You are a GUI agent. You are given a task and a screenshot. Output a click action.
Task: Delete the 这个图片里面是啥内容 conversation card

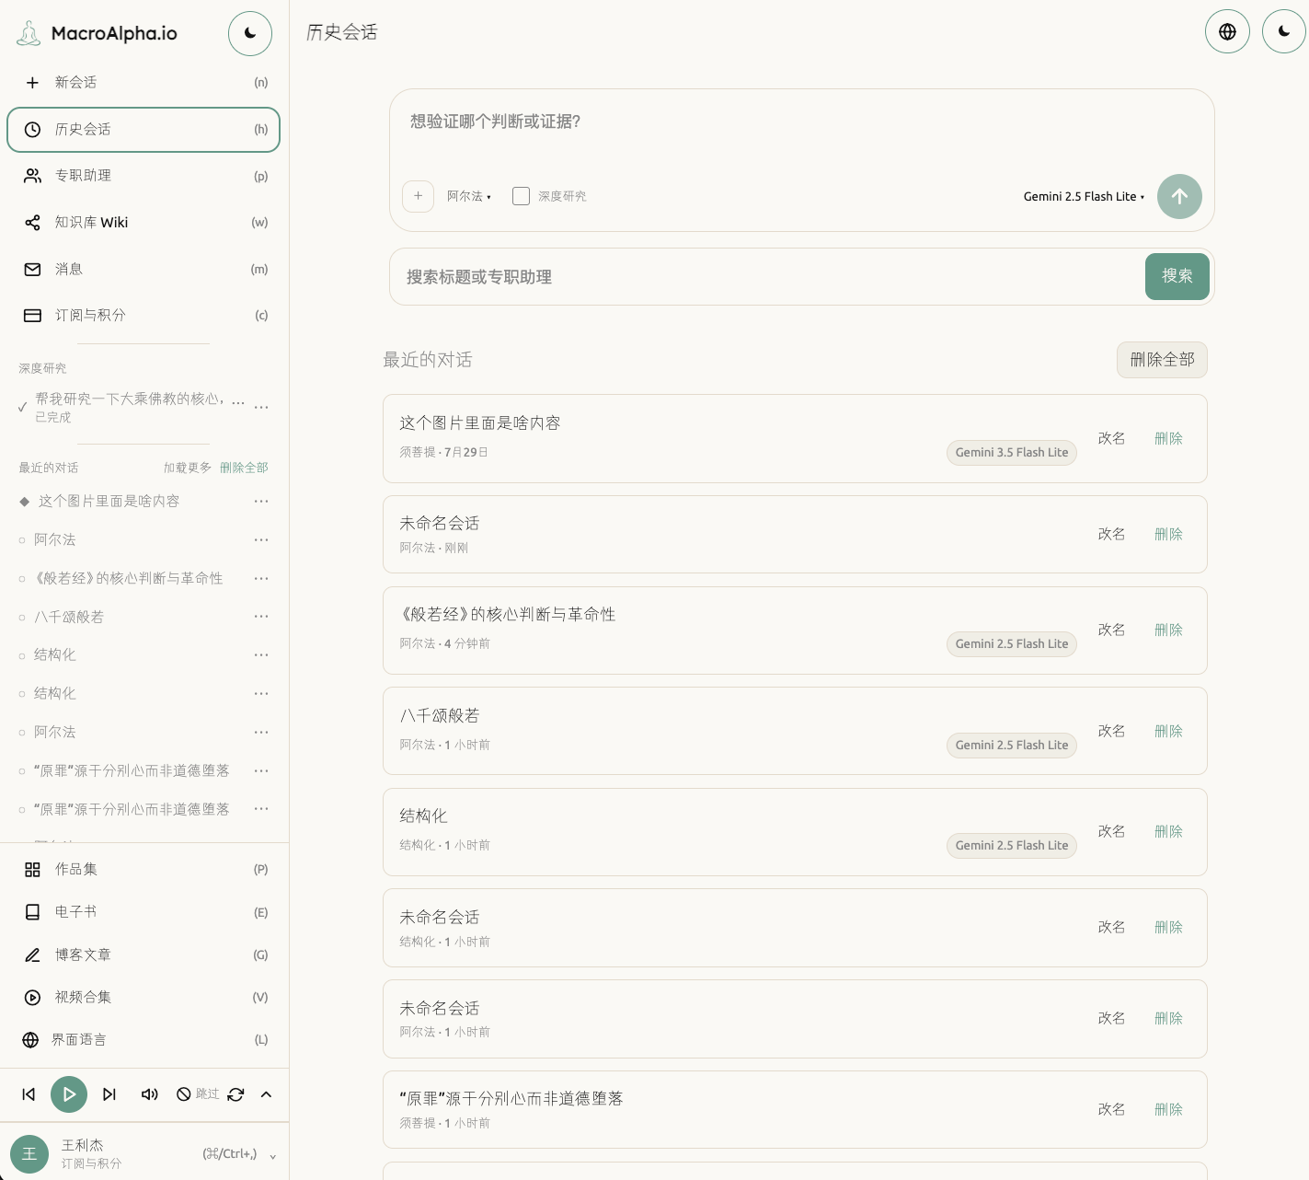click(x=1168, y=439)
